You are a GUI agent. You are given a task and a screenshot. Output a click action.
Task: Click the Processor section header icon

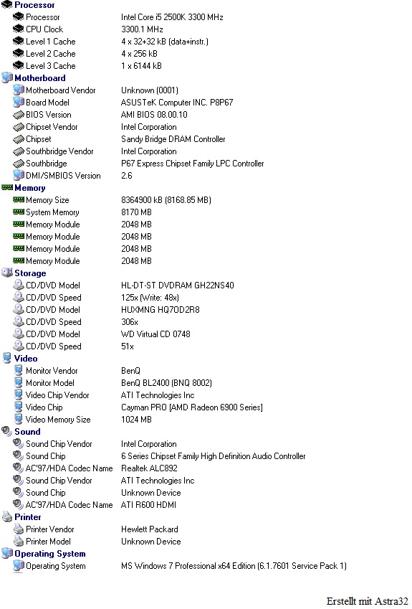(x=6, y=4)
